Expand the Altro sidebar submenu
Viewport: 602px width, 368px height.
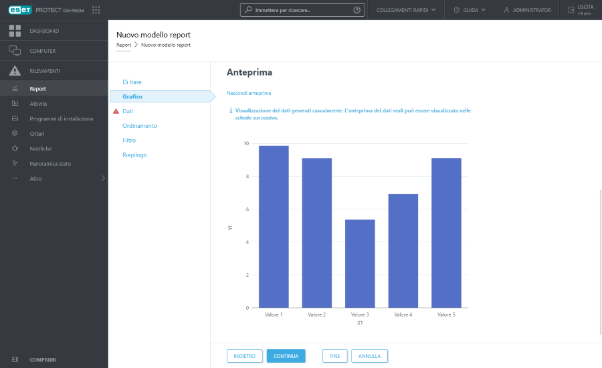click(x=102, y=179)
